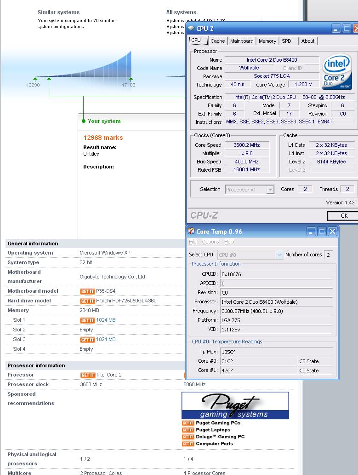Click the Tj. Max 105C° field
The image size is (358, 475).
coord(276,352)
